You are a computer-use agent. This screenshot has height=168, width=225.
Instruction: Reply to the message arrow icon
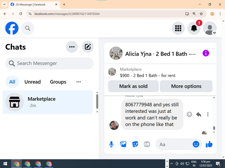(198, 115)
